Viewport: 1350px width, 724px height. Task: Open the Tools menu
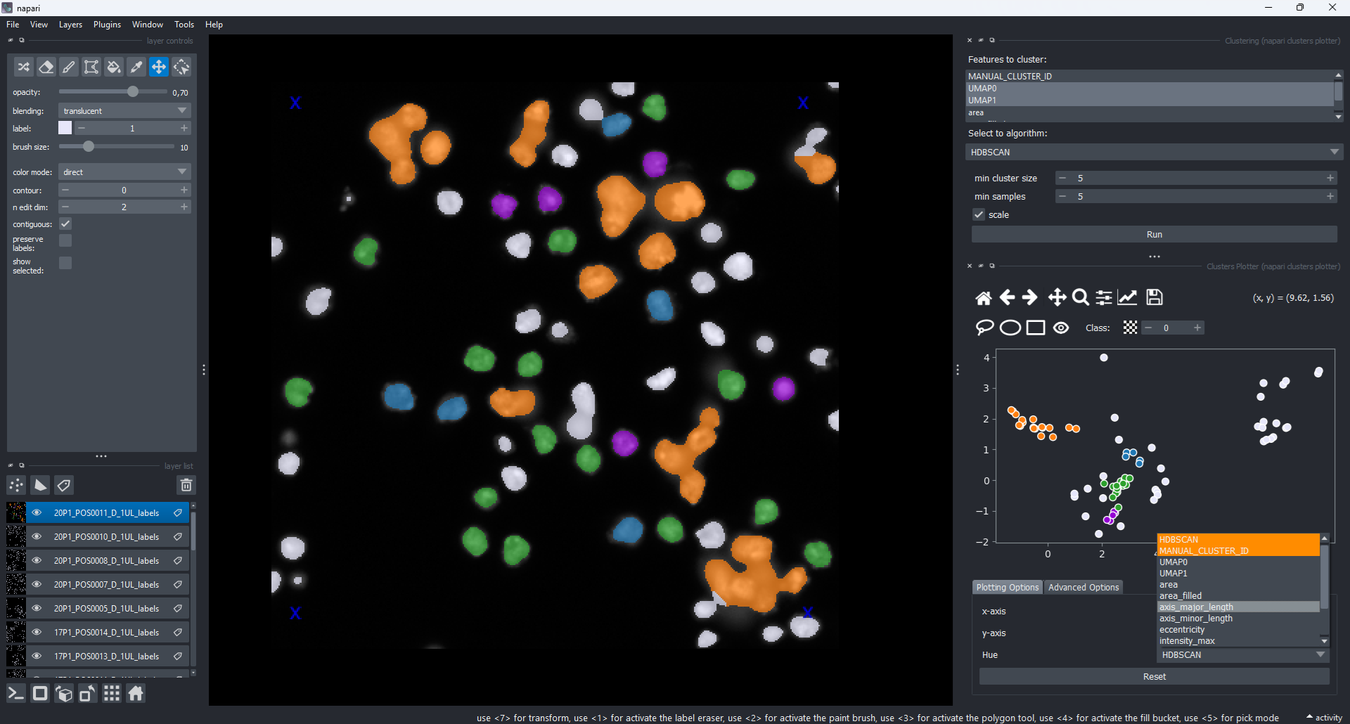(184, 25)
